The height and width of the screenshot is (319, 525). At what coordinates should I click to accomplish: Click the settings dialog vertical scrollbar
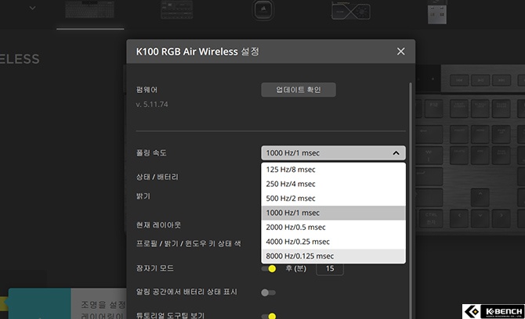tap(411, 200)
